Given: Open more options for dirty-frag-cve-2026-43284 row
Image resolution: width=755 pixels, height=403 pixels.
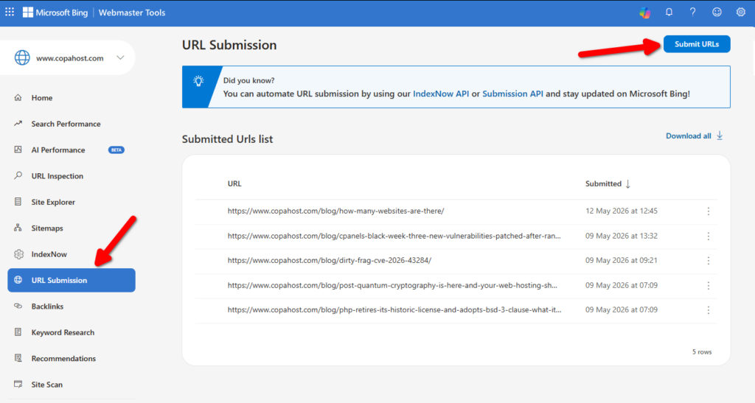Looking at the screenshot, I should click(x=709, y=261).
